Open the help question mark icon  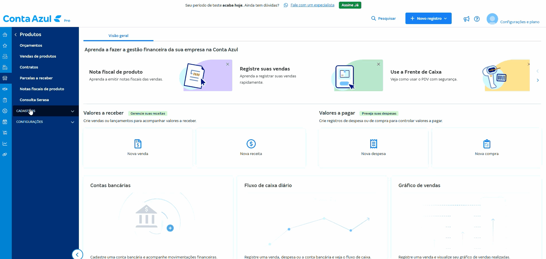[x=477, y=19]
